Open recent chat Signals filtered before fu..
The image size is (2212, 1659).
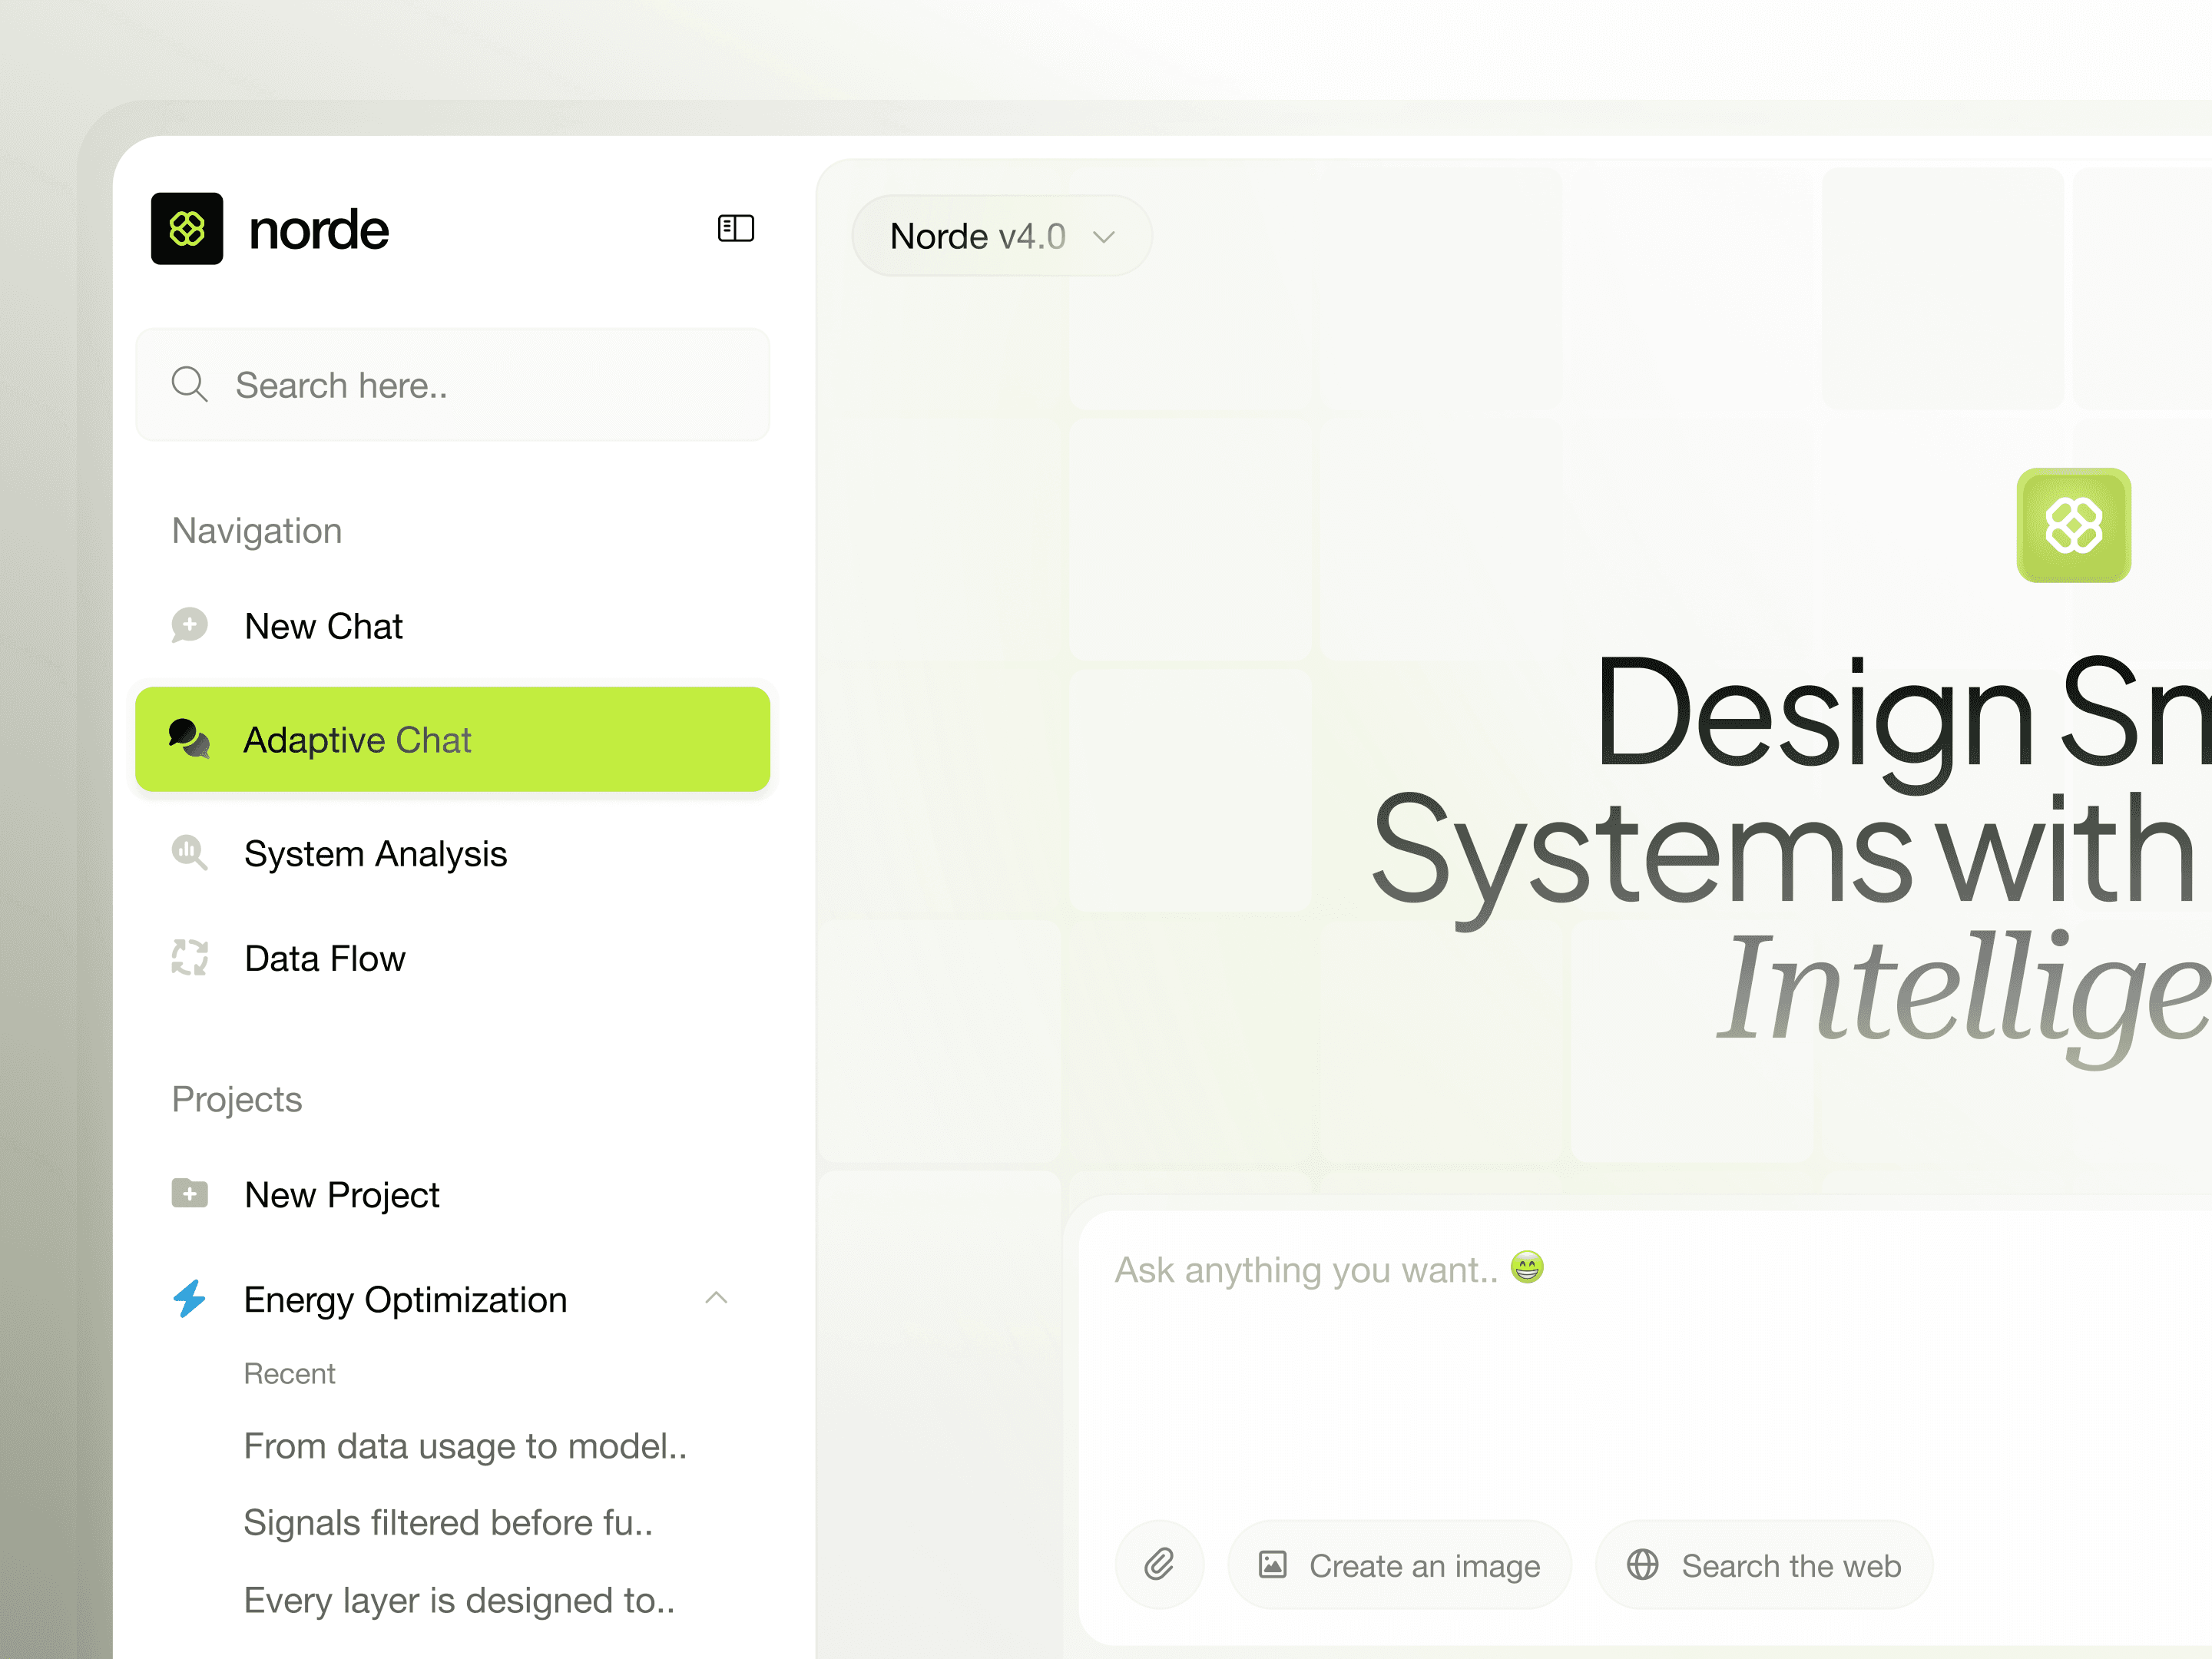point(448,1522)
